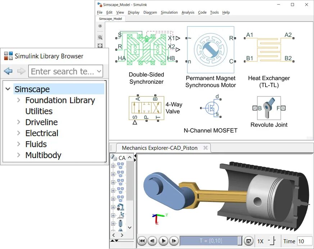Select the CA root node icon in explorer tree
The image size is (314, 249).
[114, 158]
